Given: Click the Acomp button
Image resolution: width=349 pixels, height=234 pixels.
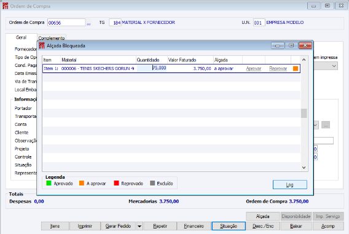Looking at the screenshot, I should click(328, 226).
